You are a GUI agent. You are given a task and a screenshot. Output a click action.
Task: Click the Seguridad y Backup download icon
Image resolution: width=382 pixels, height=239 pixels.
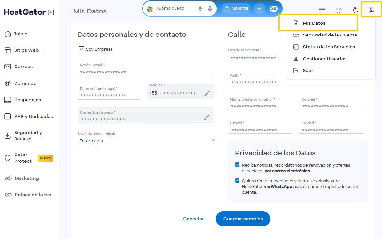point(8,136)
